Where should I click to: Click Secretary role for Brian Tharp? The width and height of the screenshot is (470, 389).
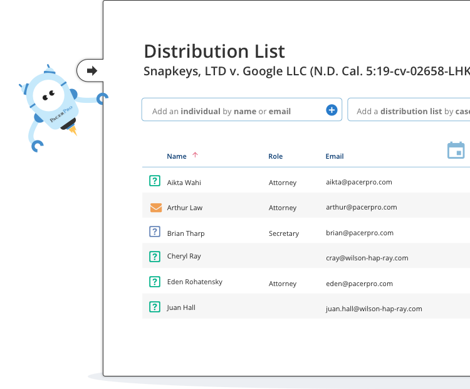pos(284,233)
